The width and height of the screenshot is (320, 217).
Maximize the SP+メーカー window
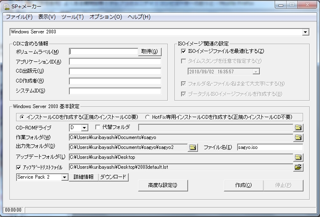coord(292,5)
